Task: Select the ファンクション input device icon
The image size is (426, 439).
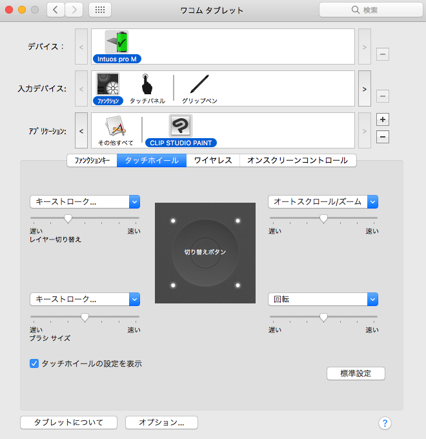Action: pos(108,85)
